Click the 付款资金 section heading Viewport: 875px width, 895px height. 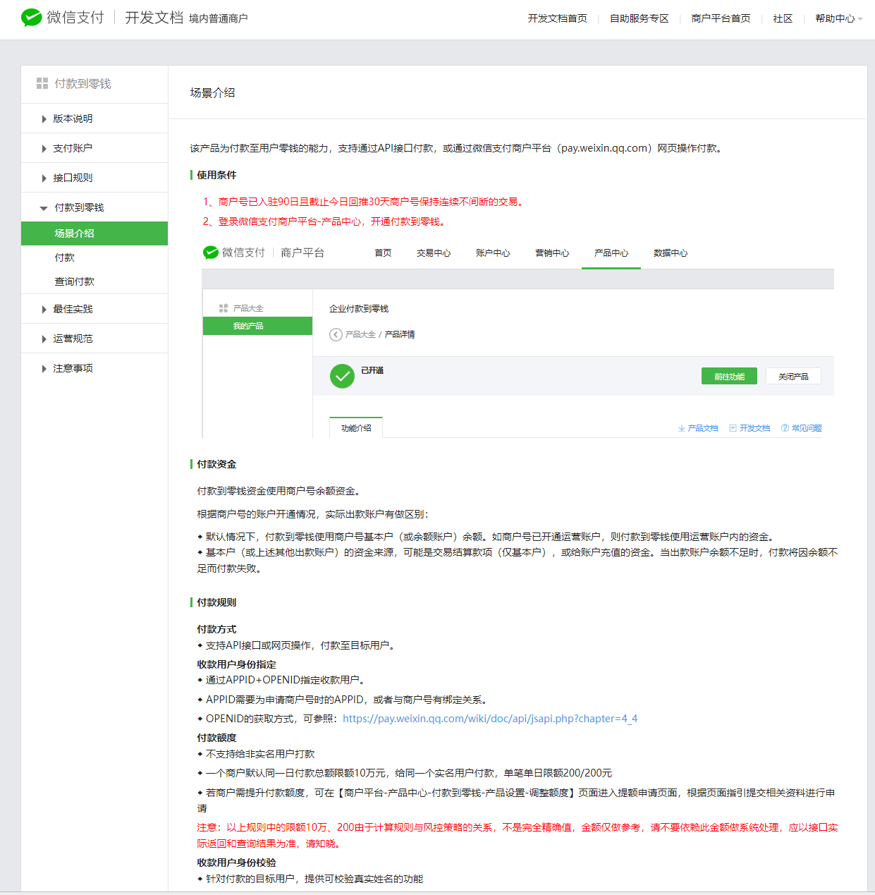pyautogui.click(x=216, y=464)
